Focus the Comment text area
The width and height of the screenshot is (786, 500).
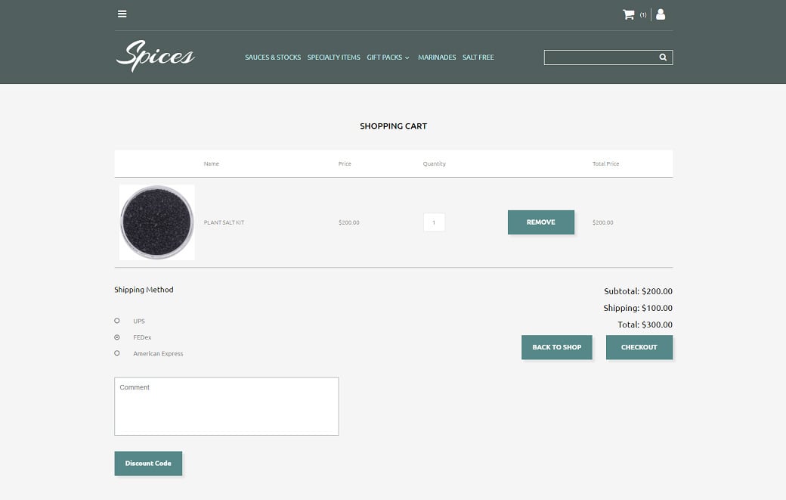226,406
